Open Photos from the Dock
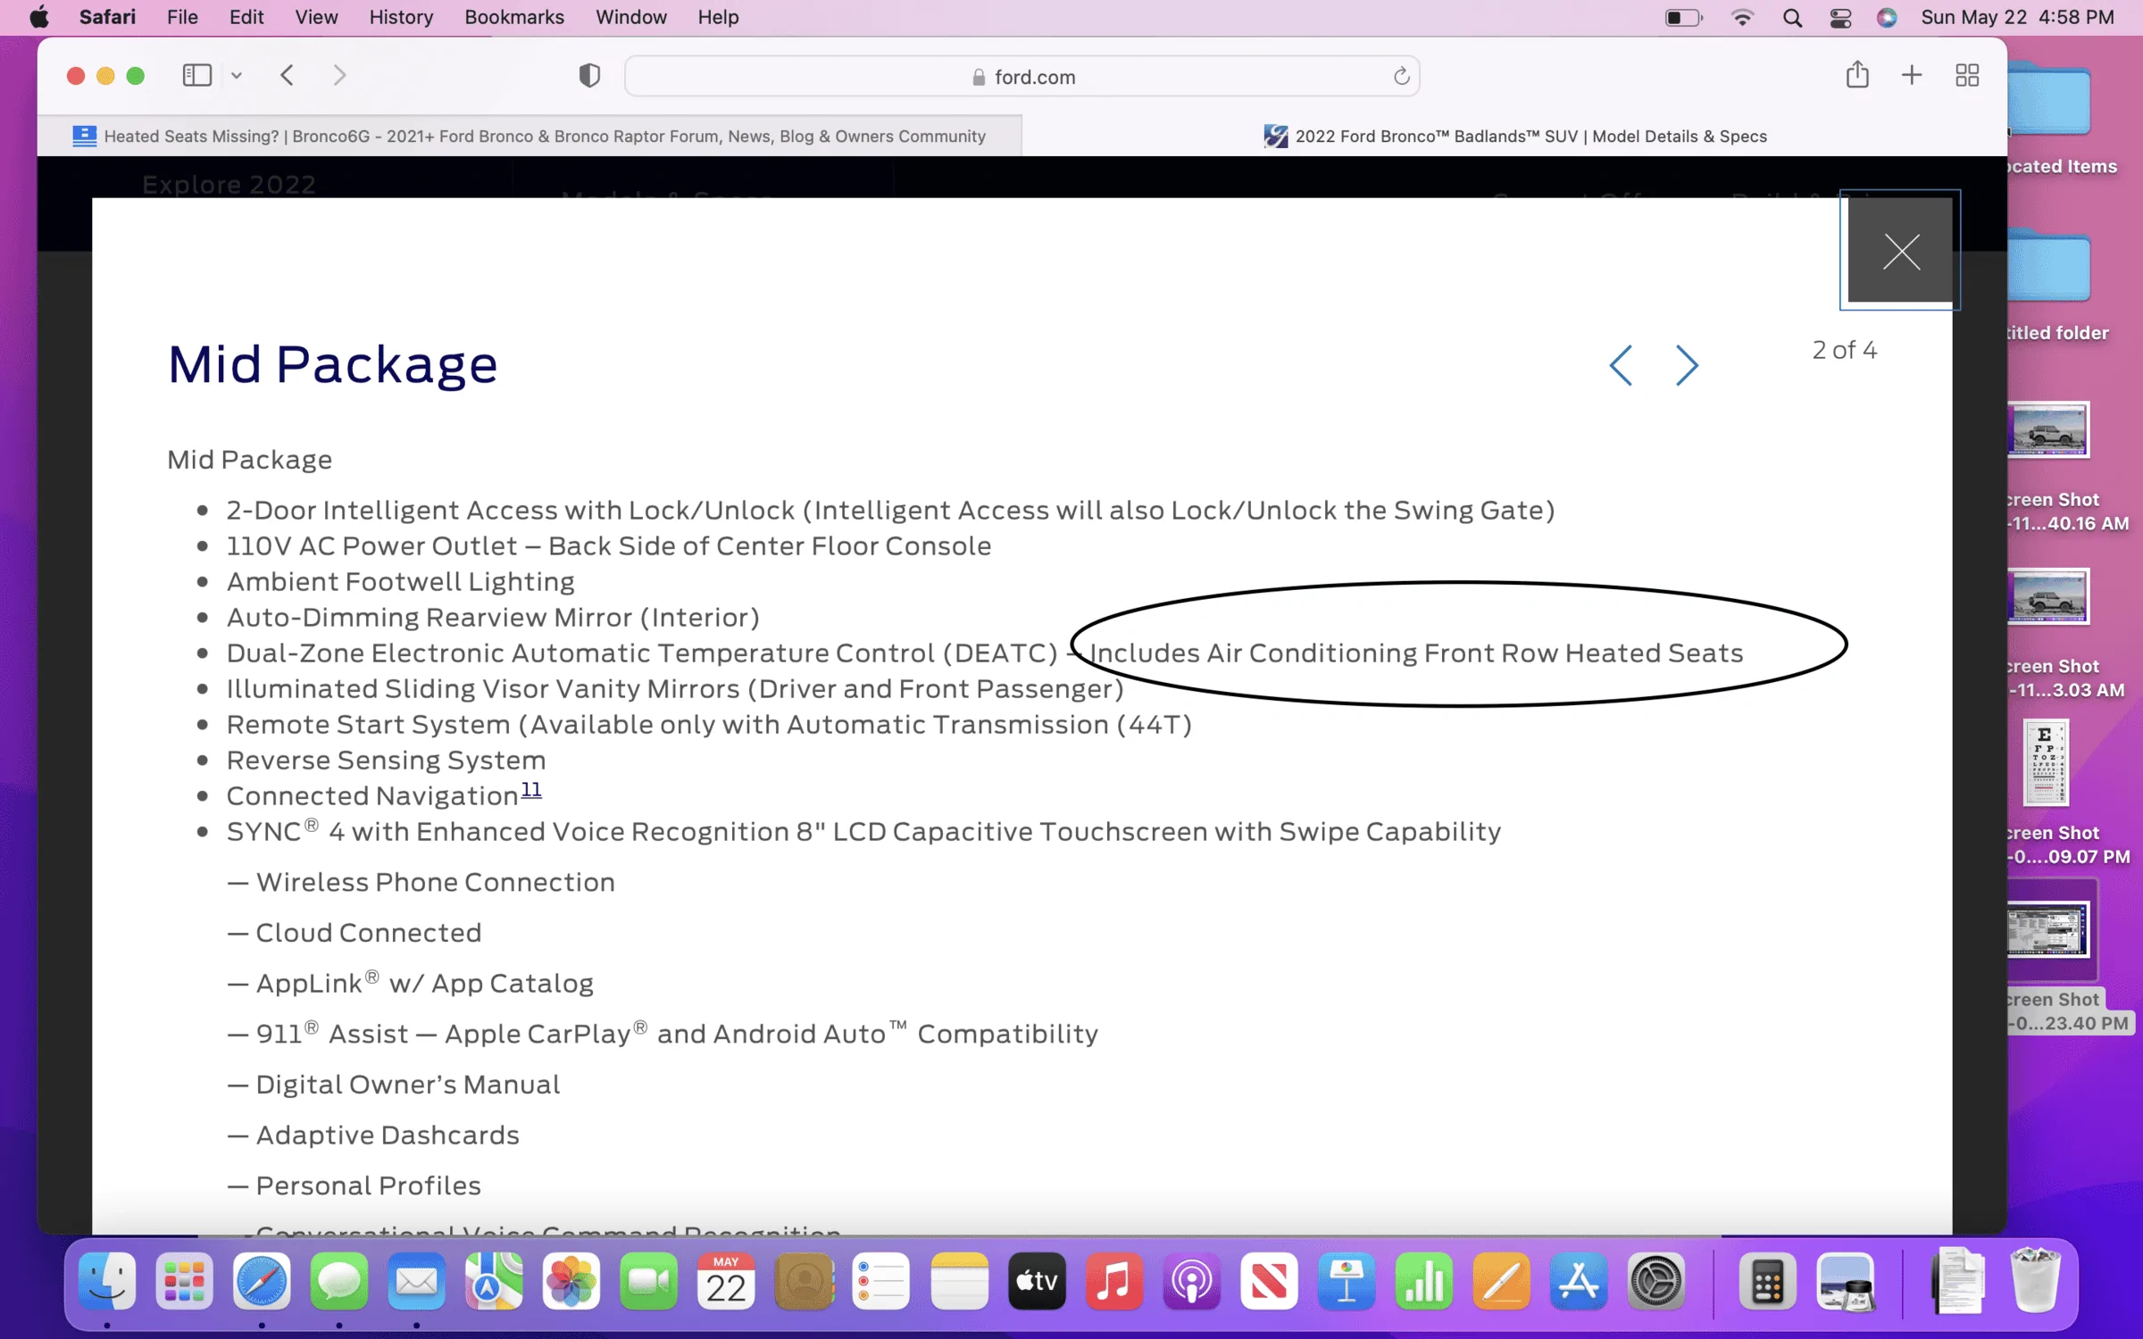The height and width of the screenshot is (1339, 2143). [571, 1282]
